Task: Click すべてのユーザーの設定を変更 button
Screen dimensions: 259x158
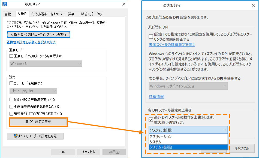Action: [x=35, y=136]
